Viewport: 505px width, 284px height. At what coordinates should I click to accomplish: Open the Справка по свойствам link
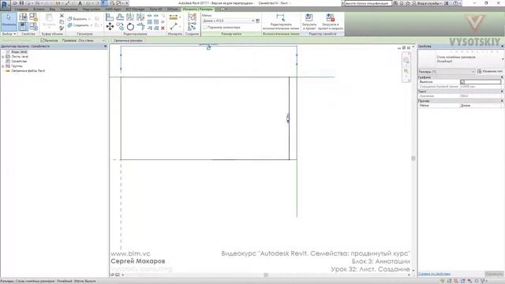(434, 274)
